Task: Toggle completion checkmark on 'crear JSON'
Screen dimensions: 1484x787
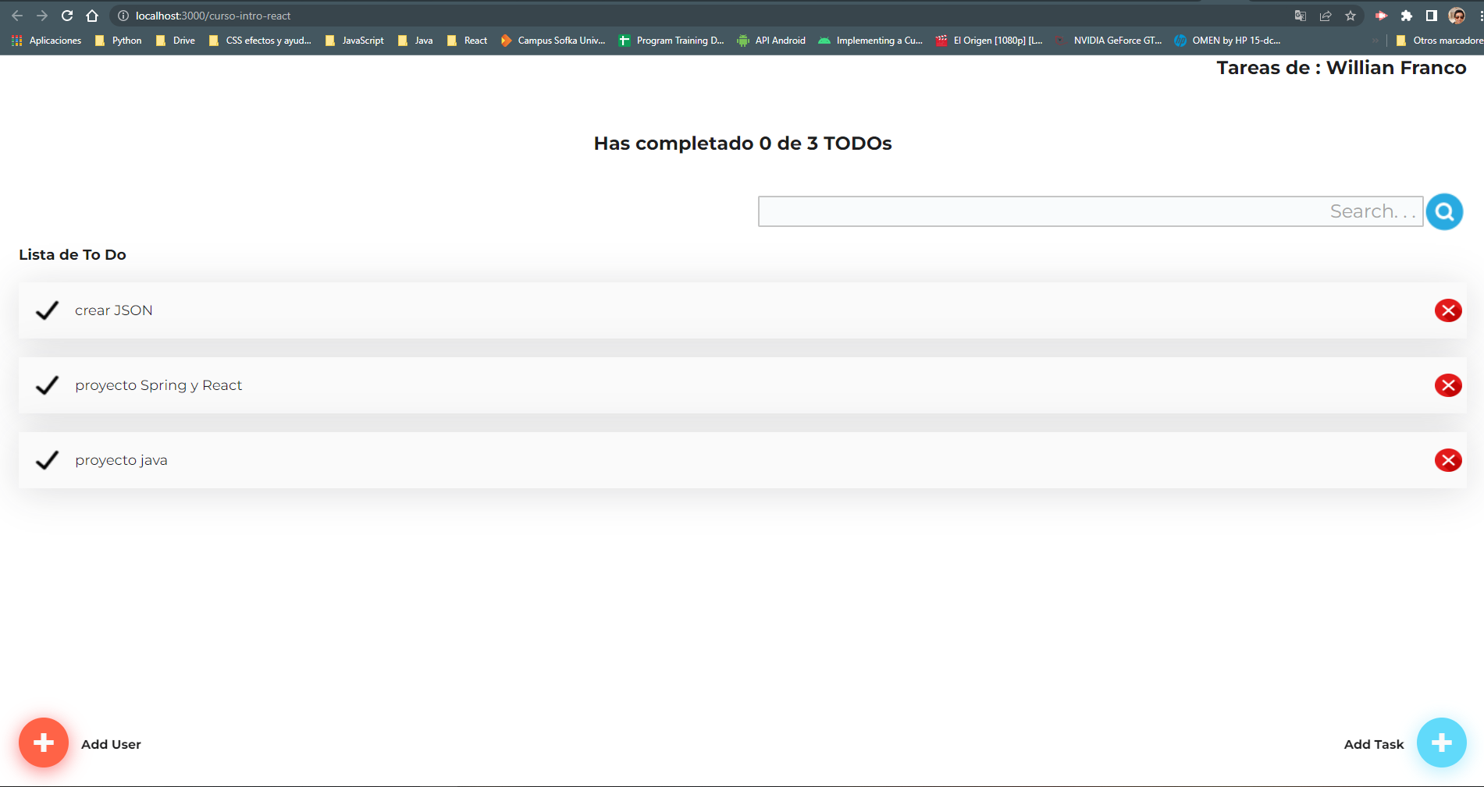Action: pyautogui.click(x=46, y=310)
